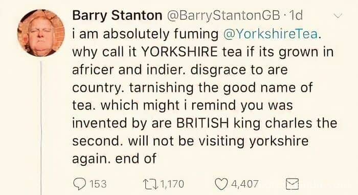This screenshot has height=195, width=358.
Task: Click the 'i am absolutely fuming' opening text
Action: click(145, 34)
